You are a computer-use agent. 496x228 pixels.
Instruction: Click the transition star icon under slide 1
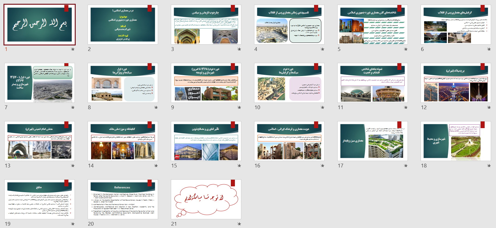[73, 49]
